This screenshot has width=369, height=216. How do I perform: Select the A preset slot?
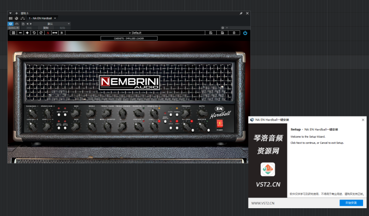tap(48, 33)
